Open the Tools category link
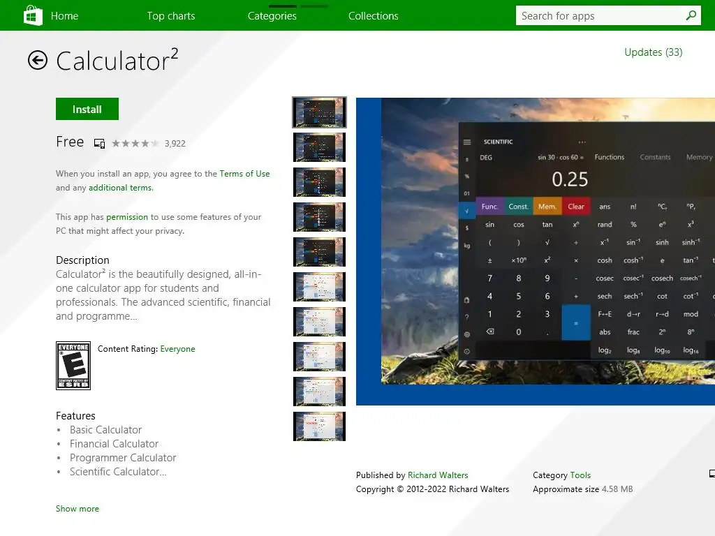The height and width of the screenshot is (536, 715). 580,475
